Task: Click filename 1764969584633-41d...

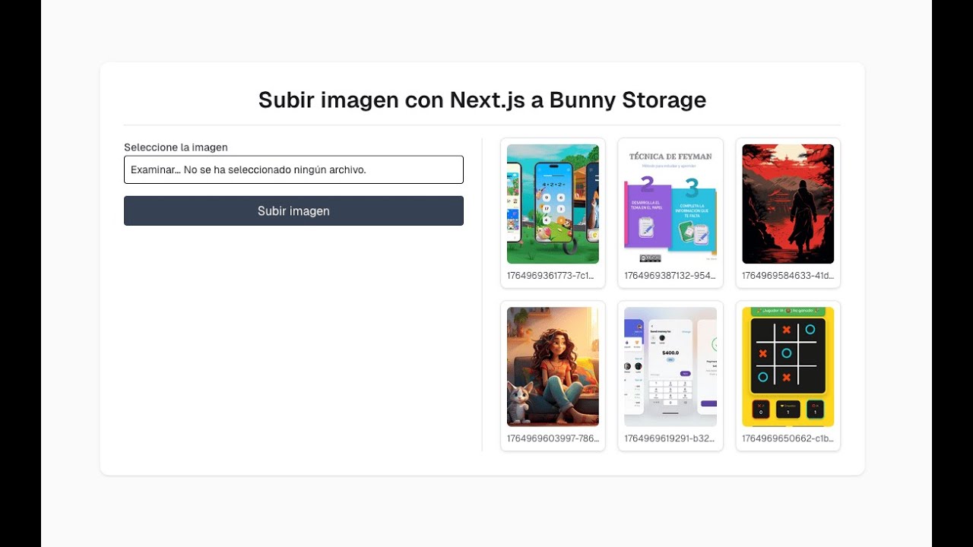Action: (x=788, y=276)
